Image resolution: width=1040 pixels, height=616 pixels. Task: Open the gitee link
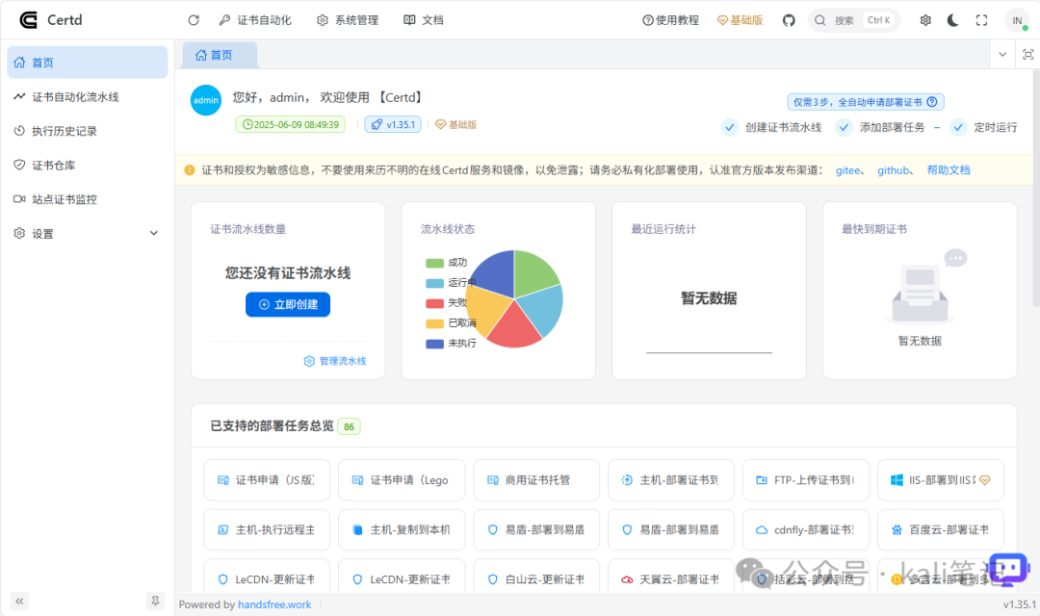click(847, 170)
